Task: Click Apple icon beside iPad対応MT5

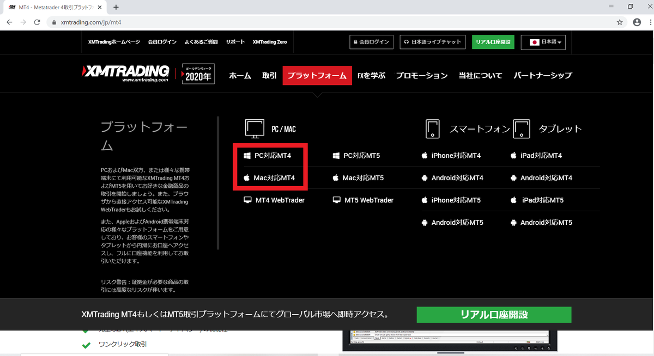Action: click(513, 200)
